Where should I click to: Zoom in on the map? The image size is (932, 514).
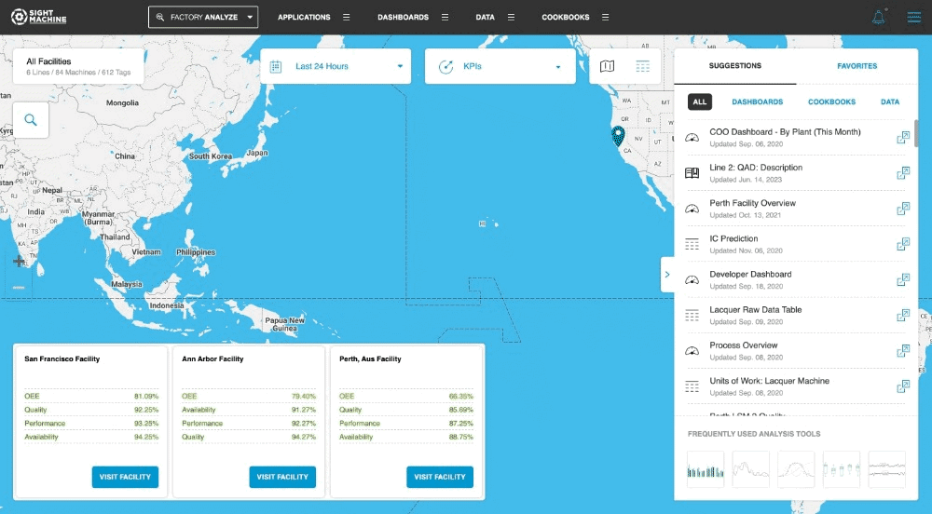(19, 262)
